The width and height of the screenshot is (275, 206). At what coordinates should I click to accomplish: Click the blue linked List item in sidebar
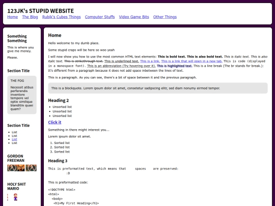(14, 139)
